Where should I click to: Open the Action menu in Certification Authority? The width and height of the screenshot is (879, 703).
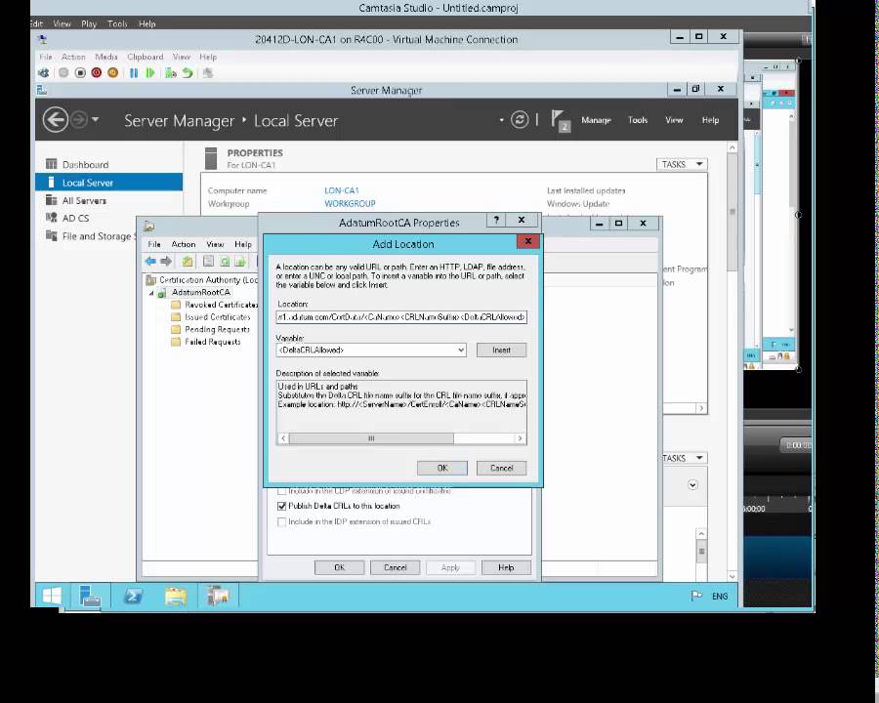pos(184,244)
